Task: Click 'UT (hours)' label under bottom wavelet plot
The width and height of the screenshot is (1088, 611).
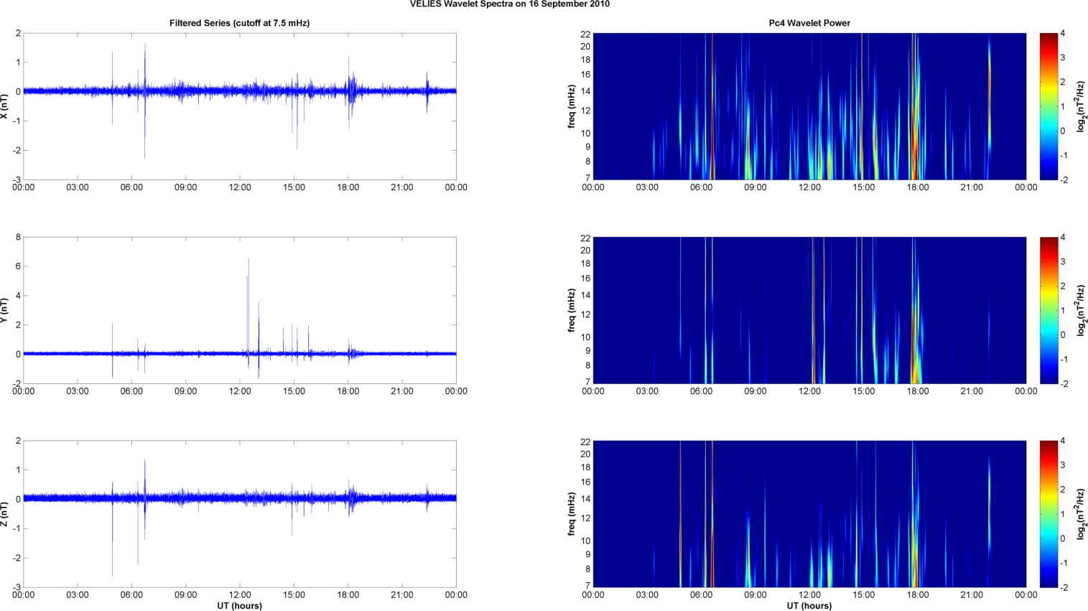Action: pos(809,606)
